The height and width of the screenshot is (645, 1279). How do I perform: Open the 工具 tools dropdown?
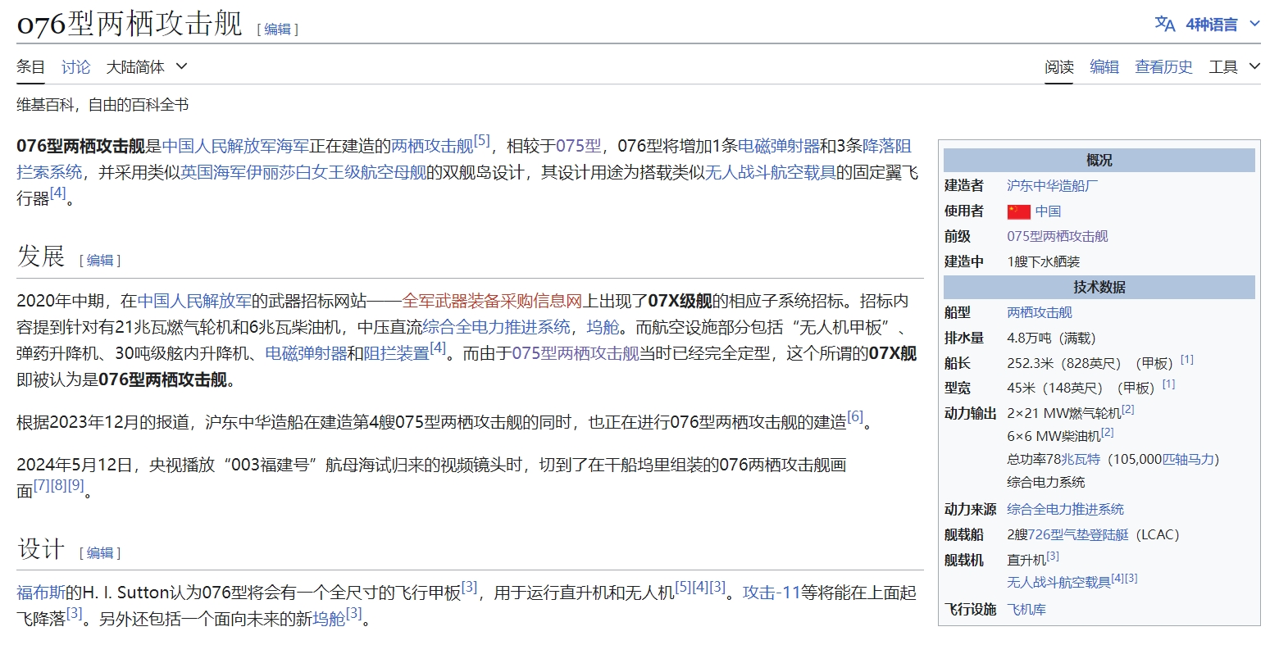1234,66
